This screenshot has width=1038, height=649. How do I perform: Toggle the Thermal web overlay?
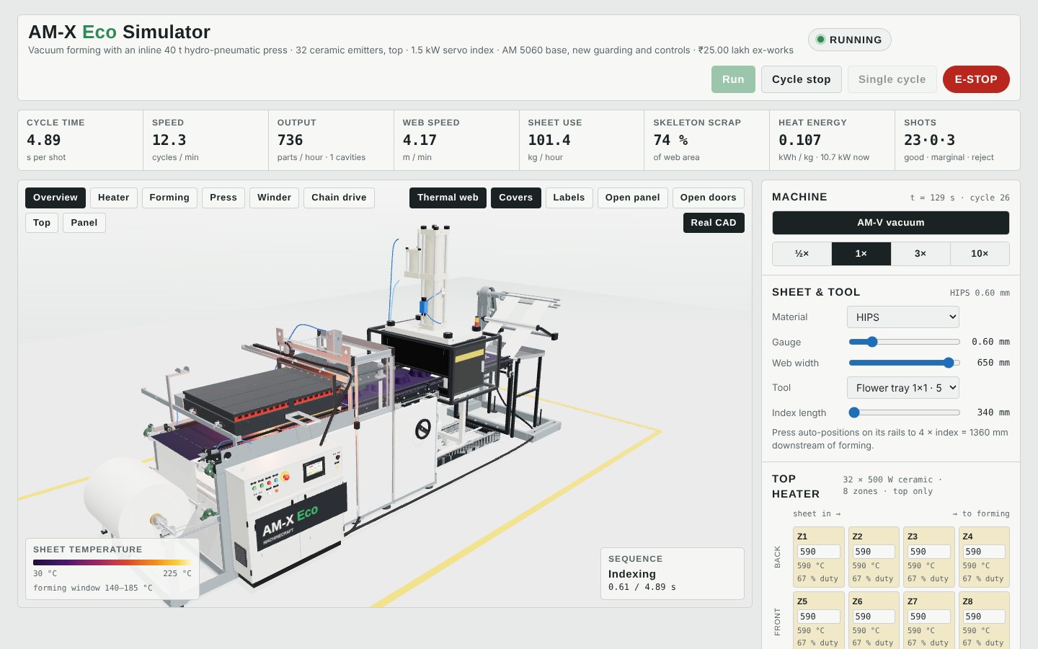click(448, 198)
